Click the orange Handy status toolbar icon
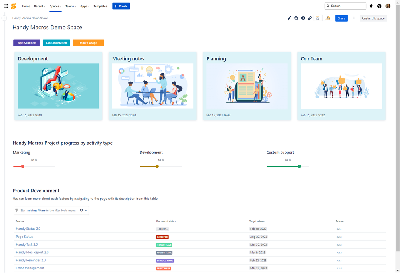The image size is (400, 273). pyautogui.click(x=328, y=18)
